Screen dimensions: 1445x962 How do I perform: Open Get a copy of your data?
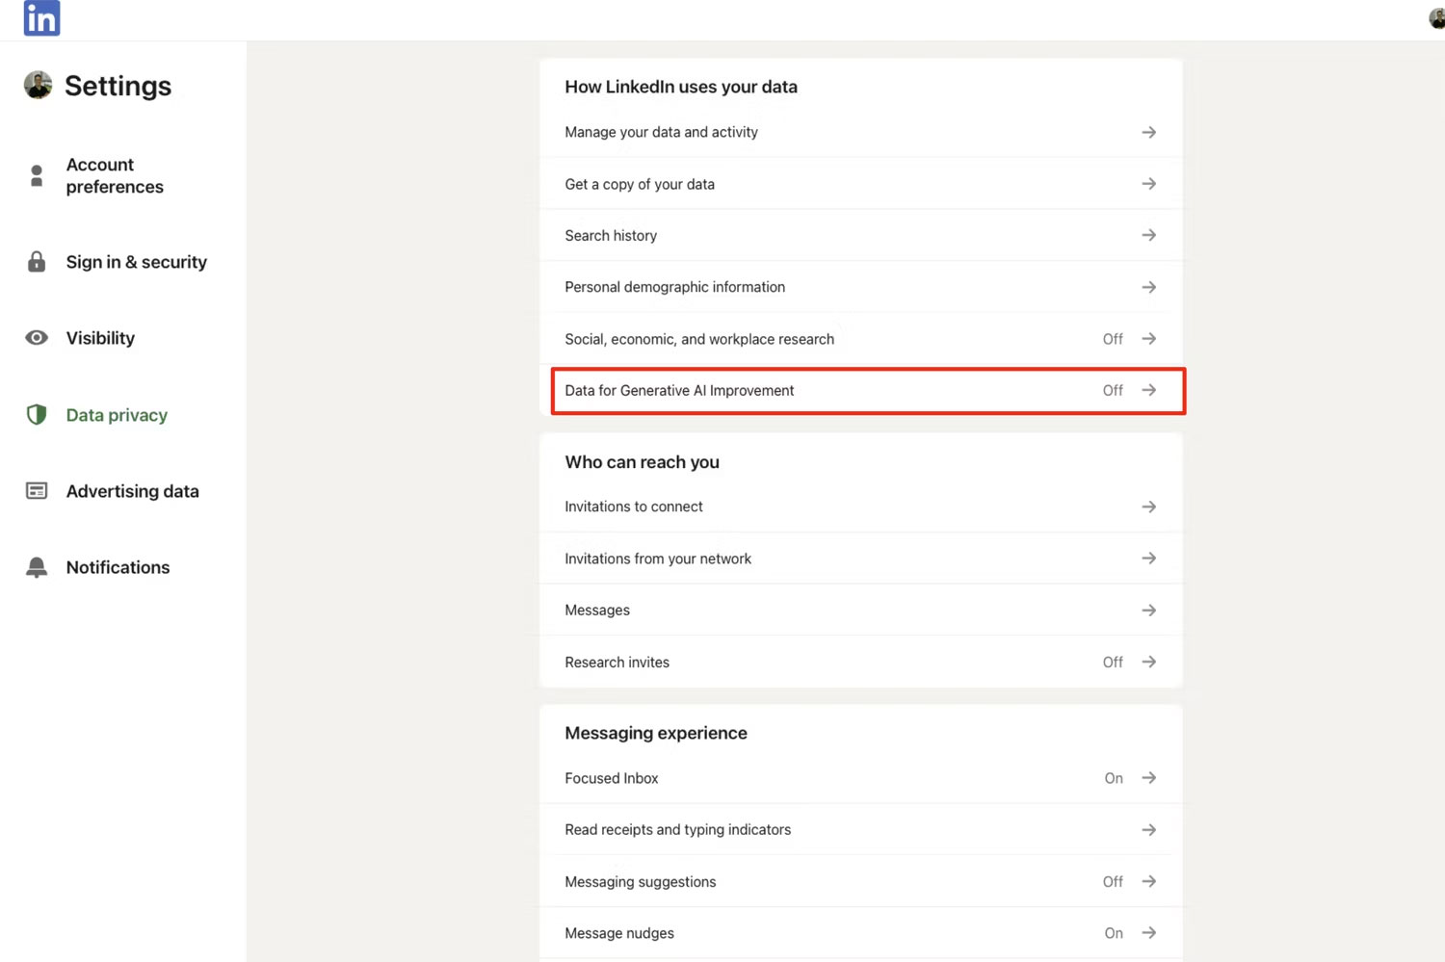860,184
